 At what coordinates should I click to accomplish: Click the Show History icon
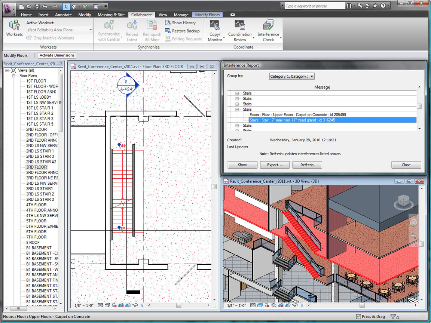pyautogui.click(x=181, y=23)
